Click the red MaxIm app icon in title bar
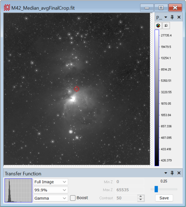186x207 pixels. (x=7, y=8)
